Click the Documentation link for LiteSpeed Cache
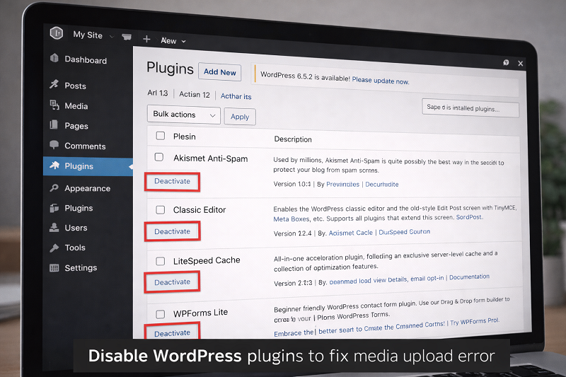This screenshot has height=377, width=566. (469, 277)
